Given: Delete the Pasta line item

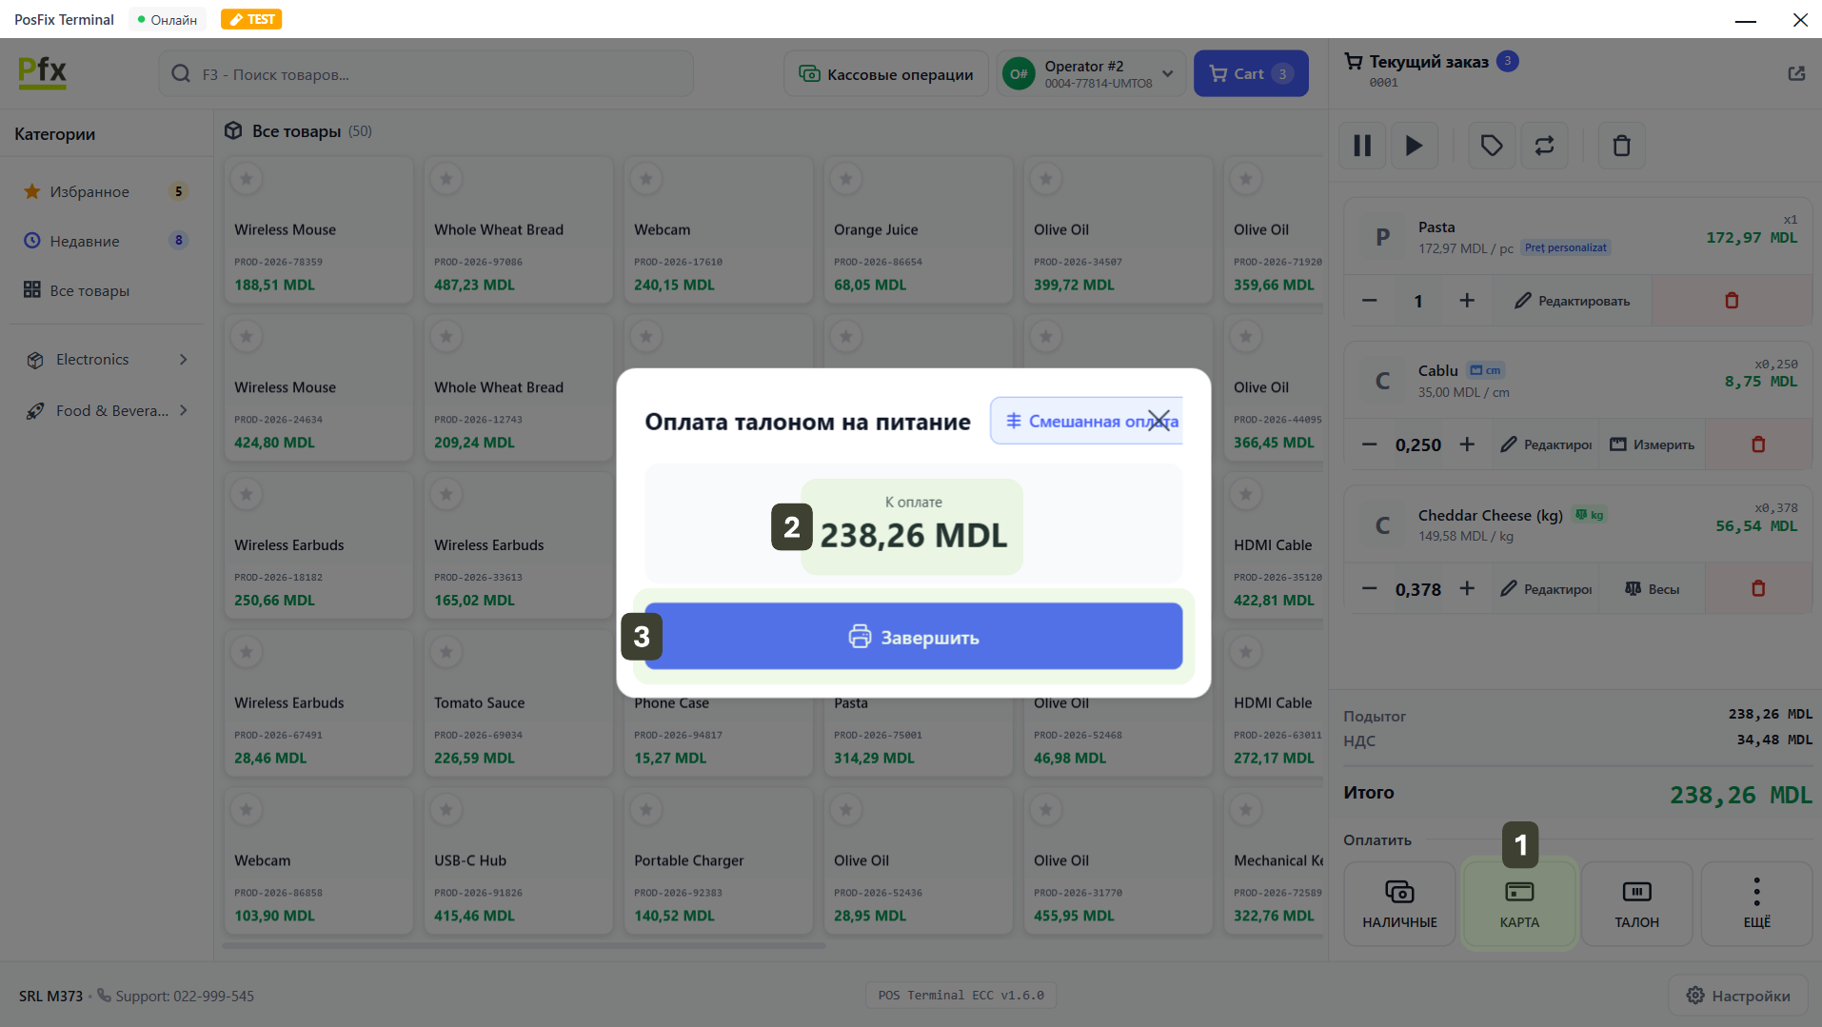Looking at the screenshot, I should [1731, 301].
